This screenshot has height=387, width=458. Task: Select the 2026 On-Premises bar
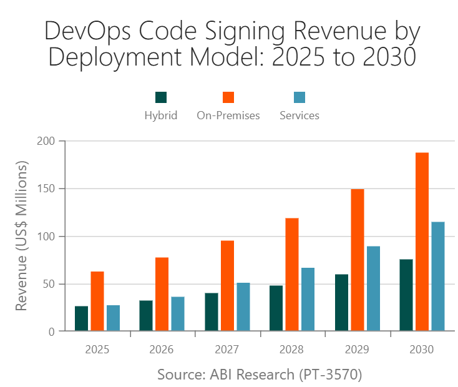[162, 294]
